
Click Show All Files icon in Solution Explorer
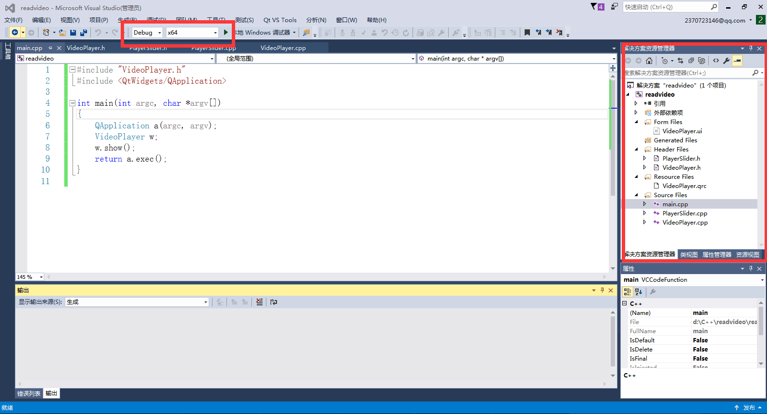(x=702, y=61)
